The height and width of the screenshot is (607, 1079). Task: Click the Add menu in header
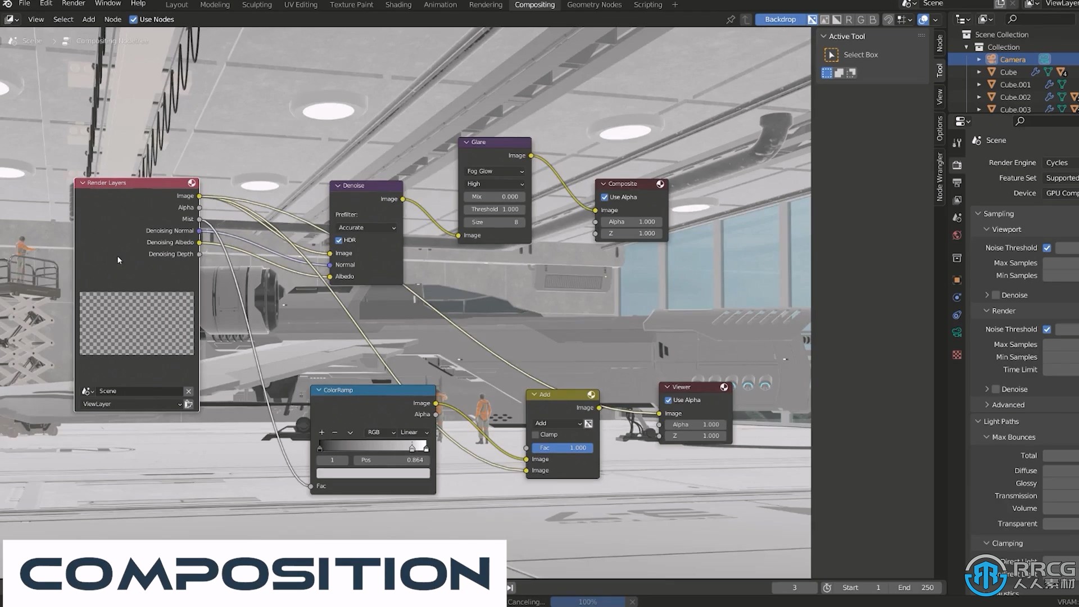tap(88, 19)
